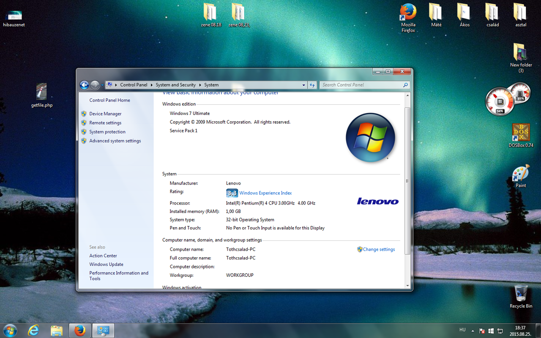The image size is (541, 338).
Task: Click the Windows 7 Ultimate text
Action: click(x=190, y=113)
